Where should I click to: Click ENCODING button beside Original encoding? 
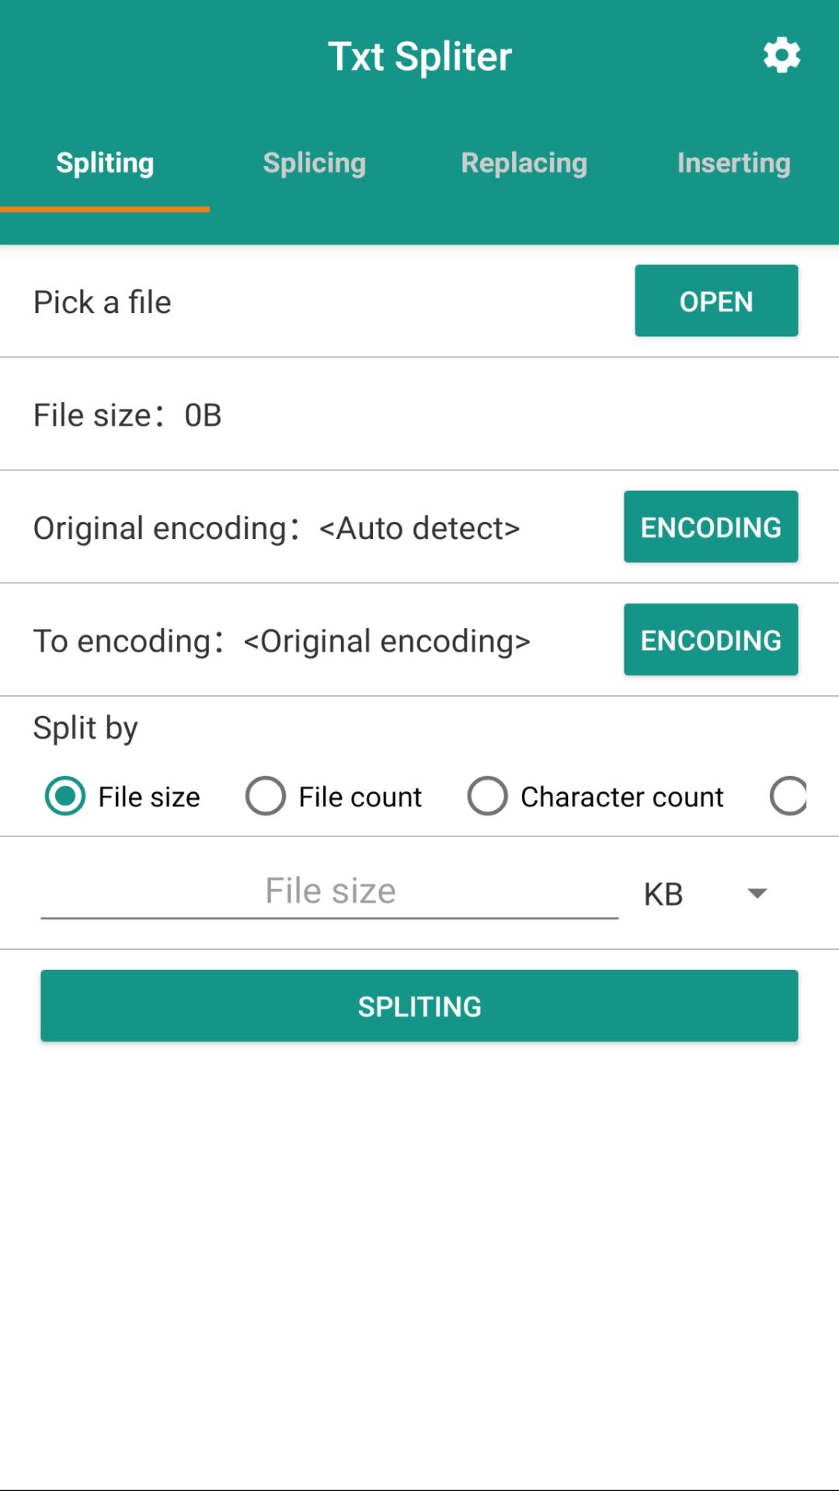(x=711, y=527)
